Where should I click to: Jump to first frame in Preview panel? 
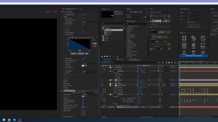[131, 12]
